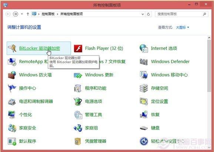Viewport: 214px width, 152px height.
Task: Select 控制面板 in the address breadcrumb
Action: tap(48, 14)
